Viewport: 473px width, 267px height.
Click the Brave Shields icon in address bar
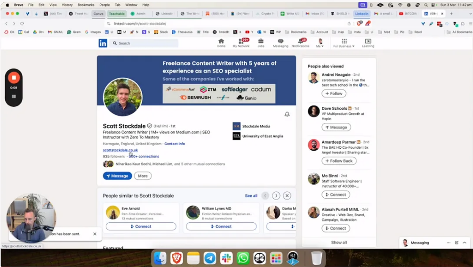coord(359,24)
